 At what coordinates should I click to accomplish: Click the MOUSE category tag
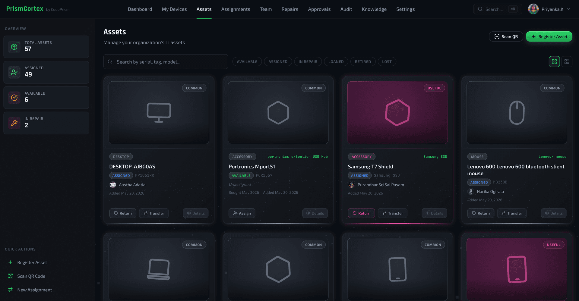tap(477, 157)
